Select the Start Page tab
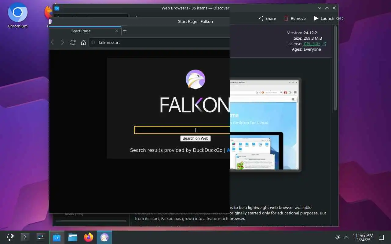 pyautogui.click(x=85, y=31)
